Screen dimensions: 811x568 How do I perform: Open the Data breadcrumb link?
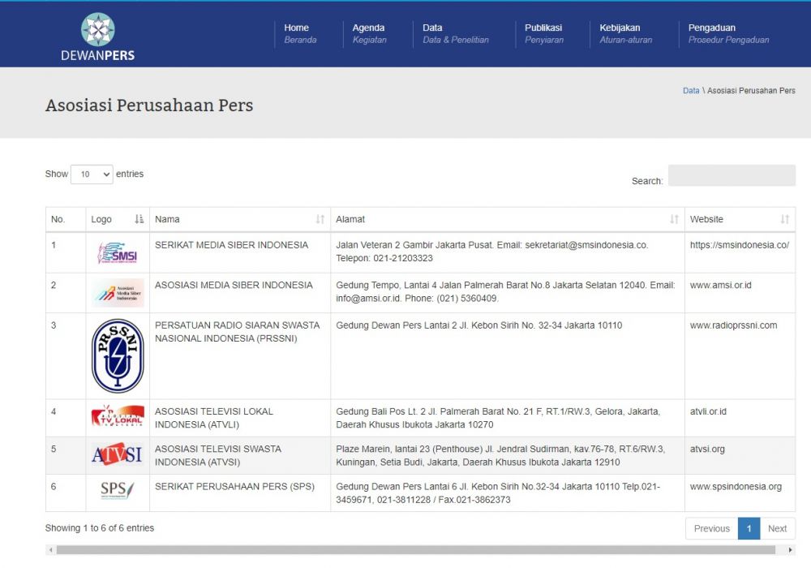click(x=691, y=90)
